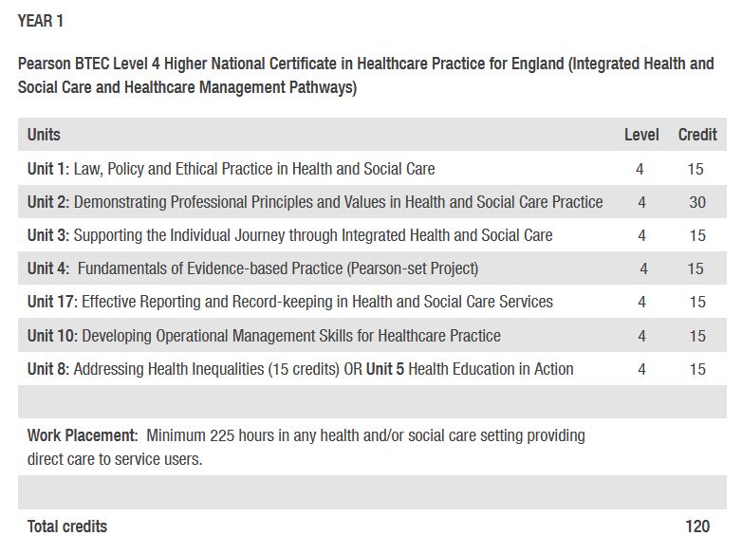Click the 120 total credits value
The image size is (742, 536).
[697, 527]
